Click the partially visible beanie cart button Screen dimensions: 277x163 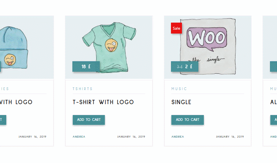click(x=3, y=120)
